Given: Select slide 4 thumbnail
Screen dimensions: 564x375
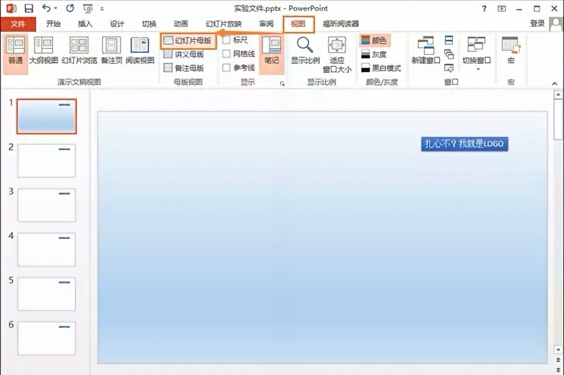Looking at the screenshot, I should (x=47, y=250).
